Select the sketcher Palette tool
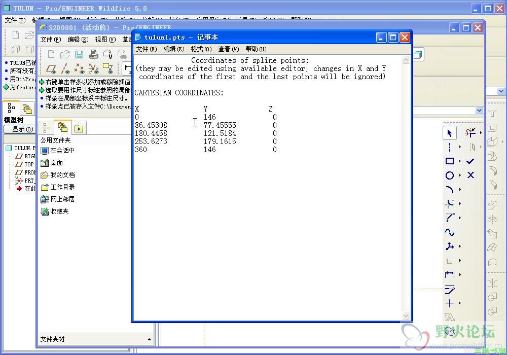 [449, 331]
